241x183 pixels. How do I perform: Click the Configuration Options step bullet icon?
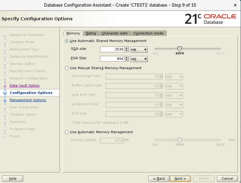(5, 93)
